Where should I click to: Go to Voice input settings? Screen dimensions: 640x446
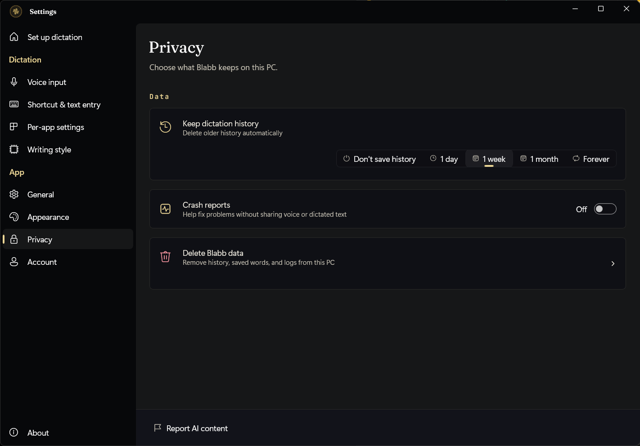pyautogui.click(x=68, y=82)
